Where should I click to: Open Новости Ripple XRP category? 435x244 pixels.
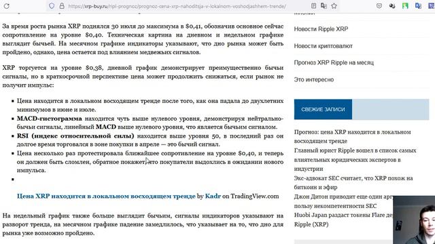coord(321,29)
